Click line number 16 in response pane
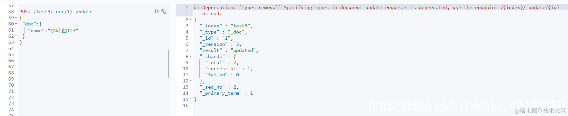Viewport: 568px width, 116px height. pyautogui.click(x=185, y=105)
